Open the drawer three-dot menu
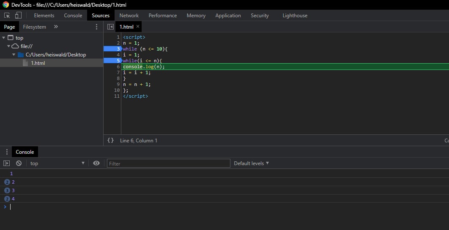449x230 pixels. coord(7,152)
